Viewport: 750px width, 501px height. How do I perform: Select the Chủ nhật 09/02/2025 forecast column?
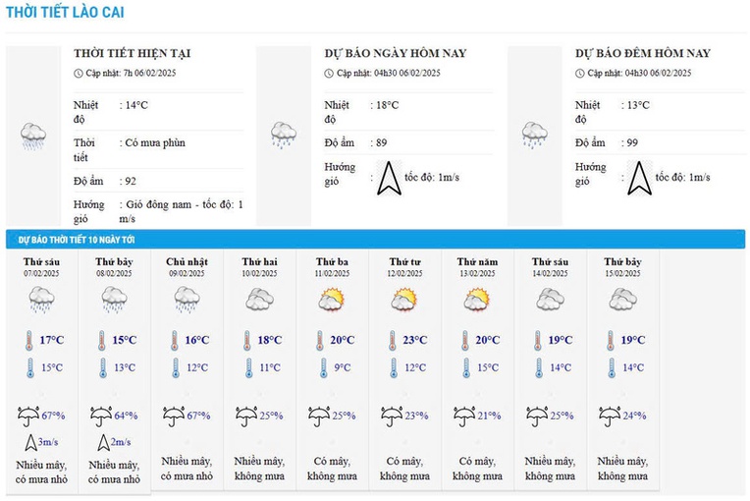187,369
